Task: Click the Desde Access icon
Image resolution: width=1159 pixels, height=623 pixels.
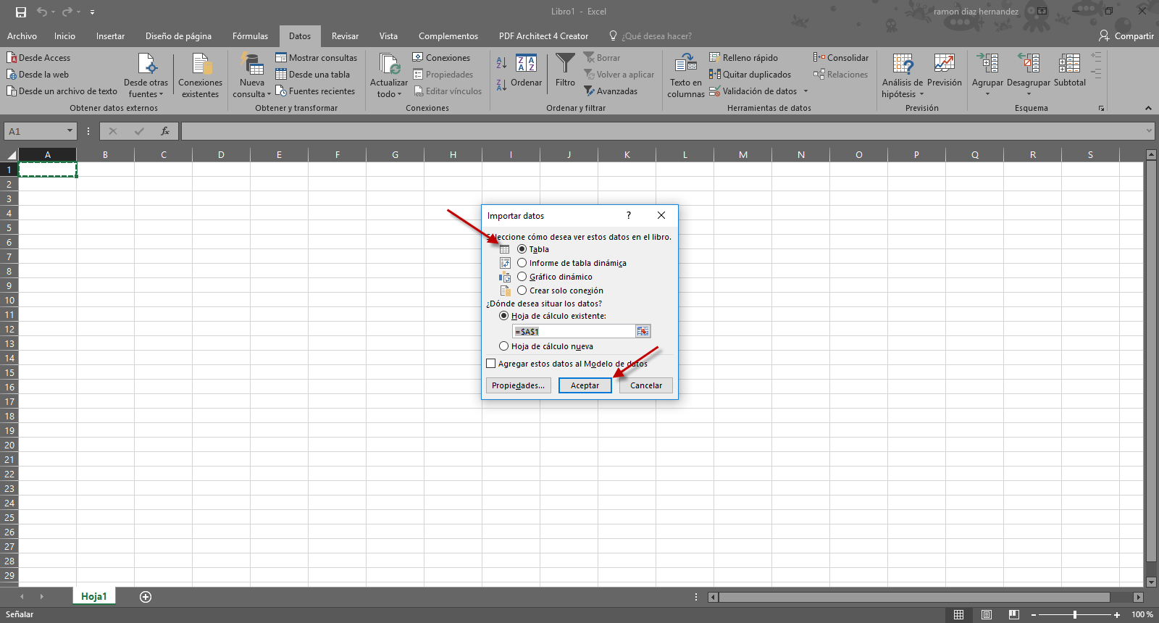Action: tap(12, 58)
